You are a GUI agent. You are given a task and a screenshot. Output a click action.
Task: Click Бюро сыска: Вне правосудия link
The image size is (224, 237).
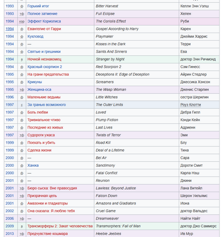(52, 188)
